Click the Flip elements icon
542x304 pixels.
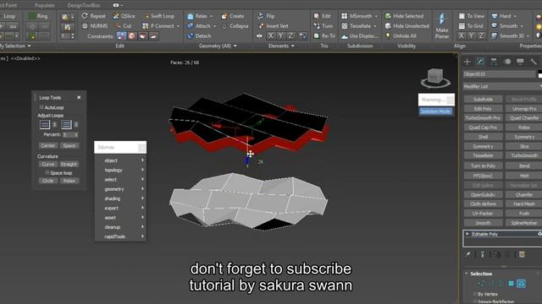tap(261, 16)
